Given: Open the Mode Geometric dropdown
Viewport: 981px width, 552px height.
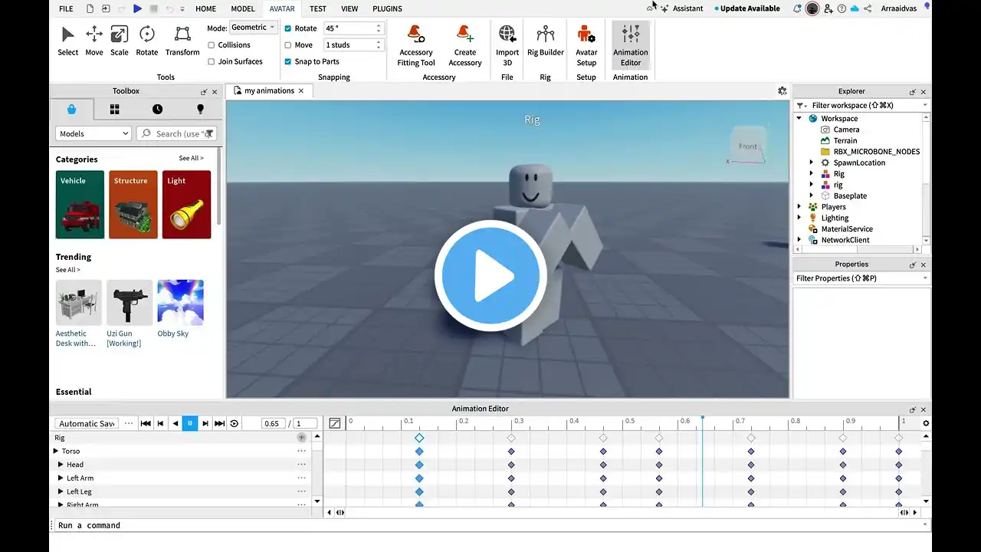Looking at the screenshot, I should [x=252, y=28].
